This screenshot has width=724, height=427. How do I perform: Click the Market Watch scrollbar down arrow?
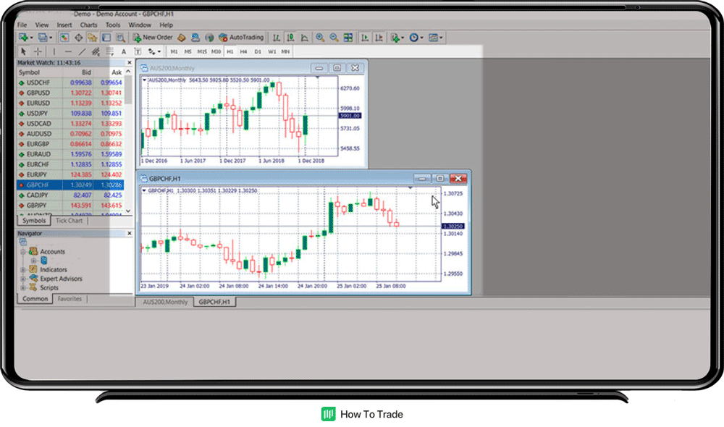(129, 211)
